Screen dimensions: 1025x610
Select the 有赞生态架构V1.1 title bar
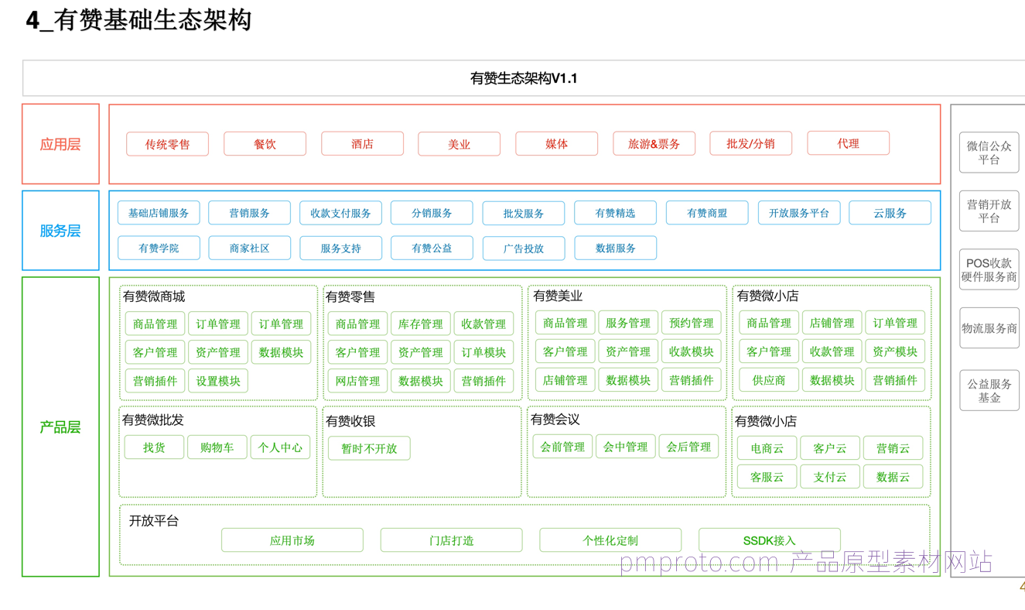(524, 78)
